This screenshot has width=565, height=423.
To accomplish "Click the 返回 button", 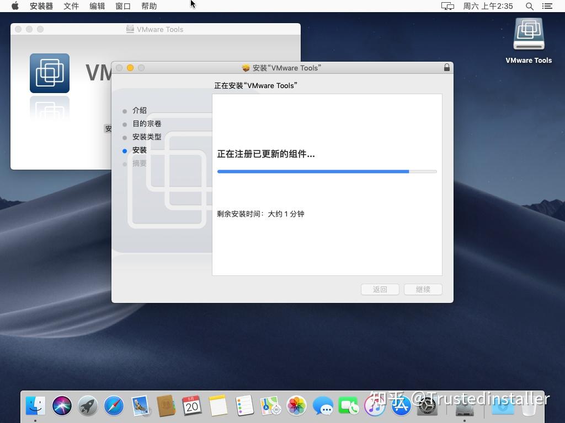I will pyautogui.click(x=380, y=289).
